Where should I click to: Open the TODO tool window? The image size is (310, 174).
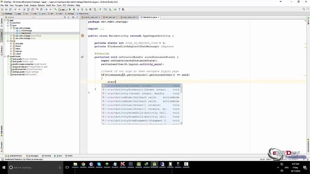pyautogui.click(x=69, y=156)
